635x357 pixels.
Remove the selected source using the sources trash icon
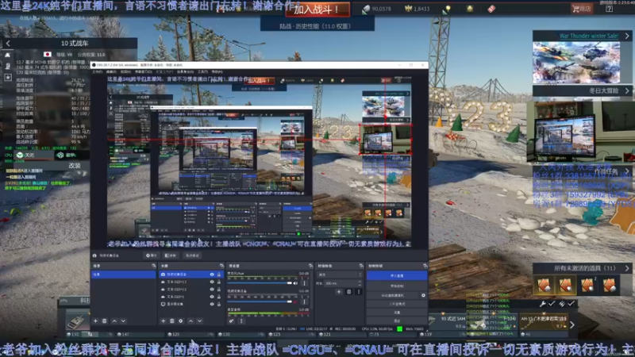(172, 321)
